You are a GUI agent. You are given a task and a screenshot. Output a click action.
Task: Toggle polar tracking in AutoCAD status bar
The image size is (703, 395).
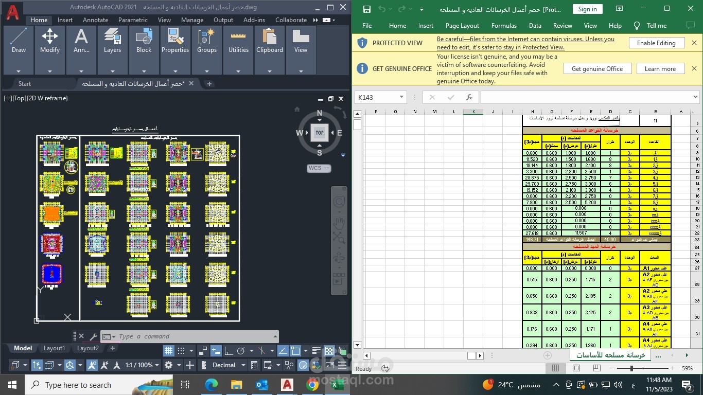coord(241,351)
